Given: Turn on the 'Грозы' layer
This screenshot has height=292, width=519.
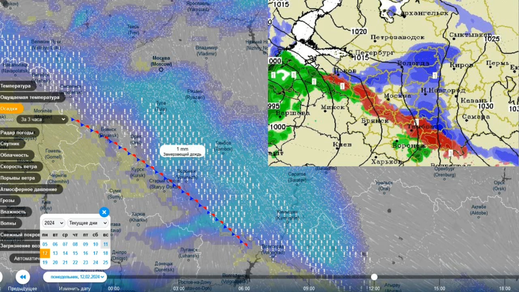Looking at the screenshot, I should [x=8, y=200].
